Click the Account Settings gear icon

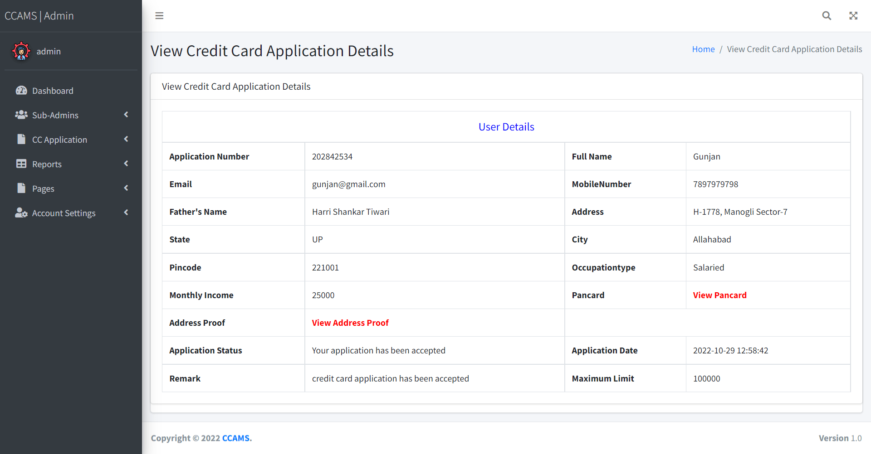coord(21,213)
